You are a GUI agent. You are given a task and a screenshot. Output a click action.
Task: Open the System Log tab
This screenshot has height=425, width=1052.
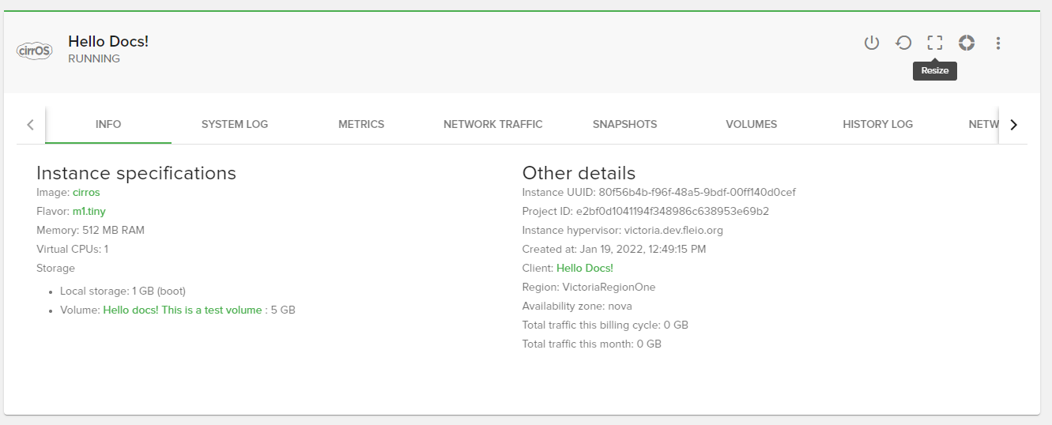coord(235,124)
